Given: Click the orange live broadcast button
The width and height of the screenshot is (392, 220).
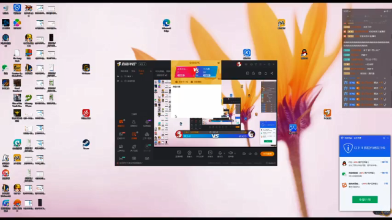Looking at the screenshot, I should [267, 153].
